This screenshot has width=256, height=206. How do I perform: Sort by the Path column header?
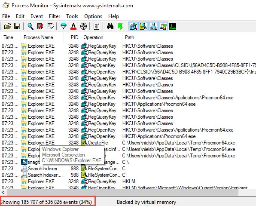189,37
